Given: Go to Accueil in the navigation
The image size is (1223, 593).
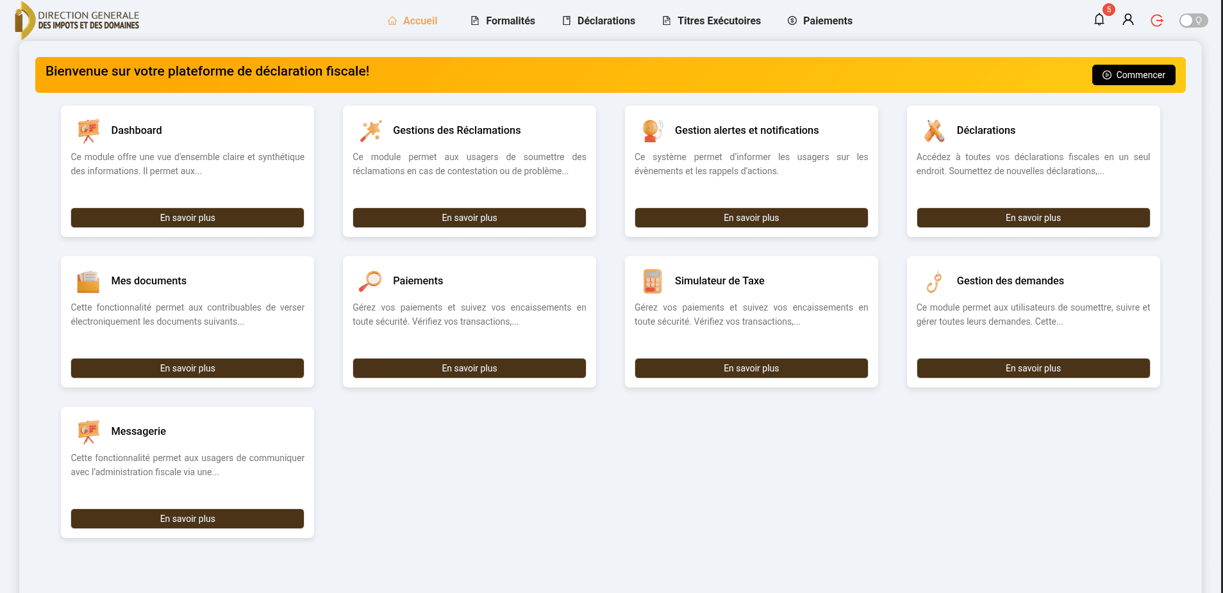Looking at the screenshot, I should coord(413,20).
